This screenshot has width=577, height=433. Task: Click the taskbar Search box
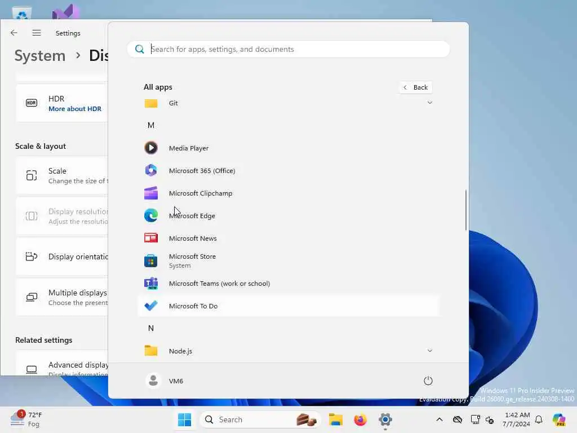point(260,419)
